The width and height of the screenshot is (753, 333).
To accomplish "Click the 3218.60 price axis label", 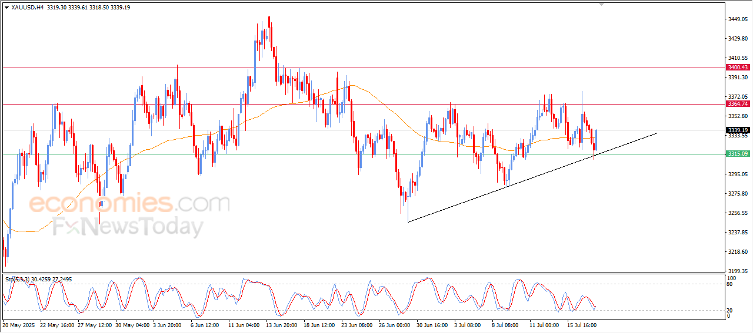I will 738,252.
